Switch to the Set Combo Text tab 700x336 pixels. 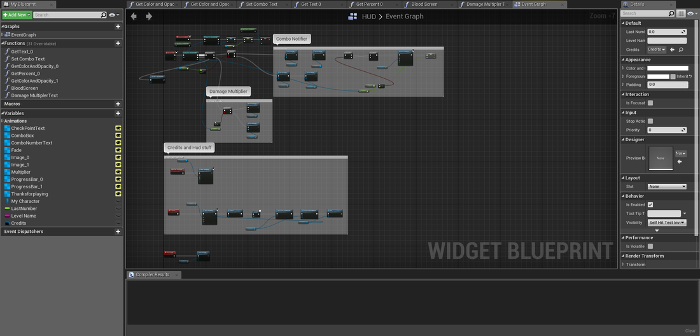[x=261, y=4]
